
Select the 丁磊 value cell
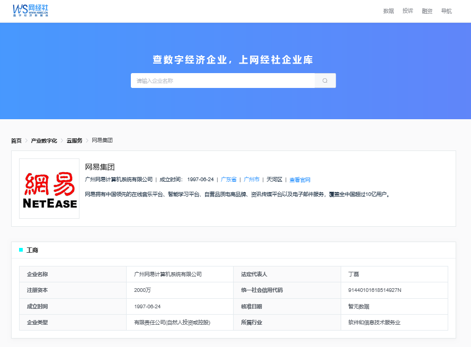coord(394,274)
